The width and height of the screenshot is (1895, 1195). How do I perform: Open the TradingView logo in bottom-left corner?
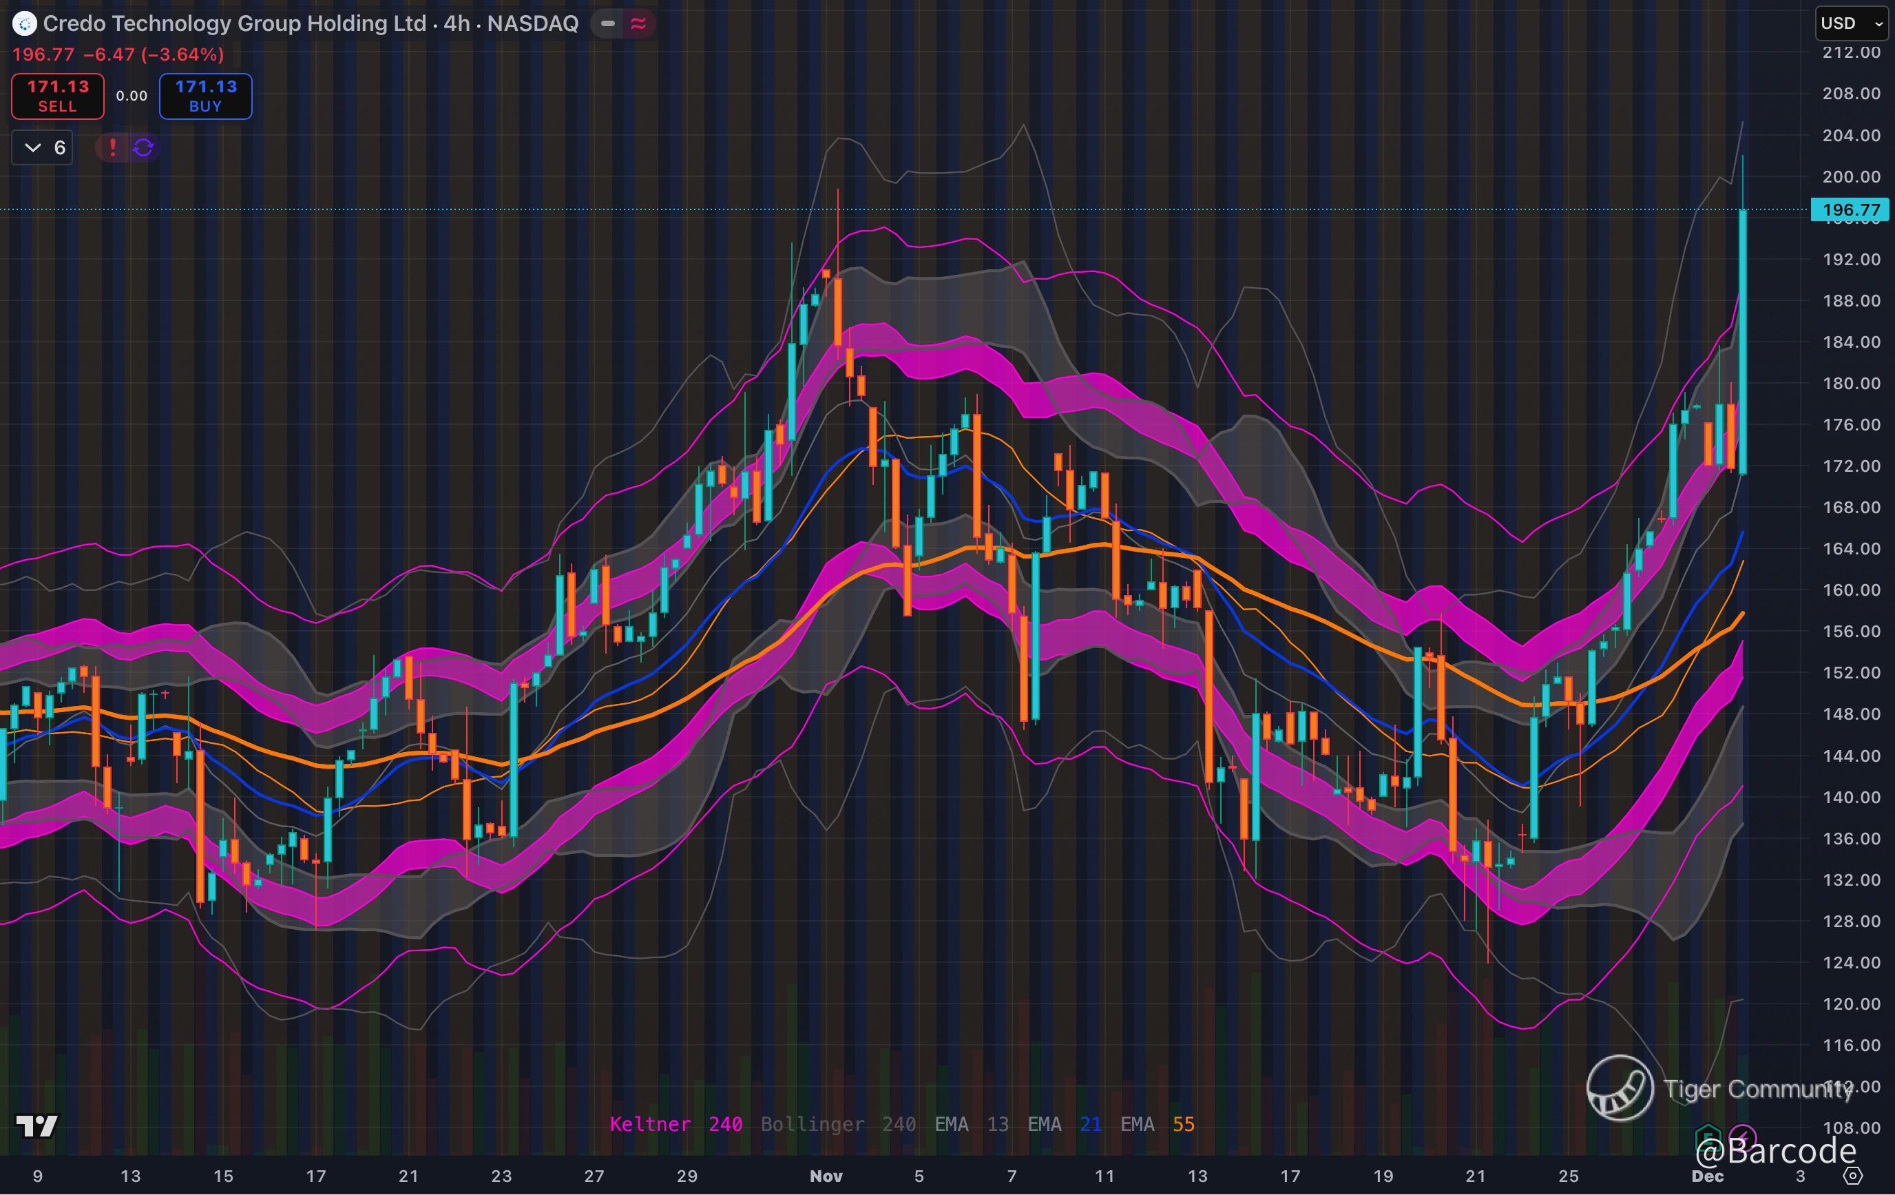click(37, 1125)
